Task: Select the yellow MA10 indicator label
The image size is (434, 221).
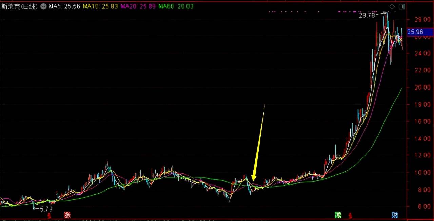Action: [x=101, y=6]
